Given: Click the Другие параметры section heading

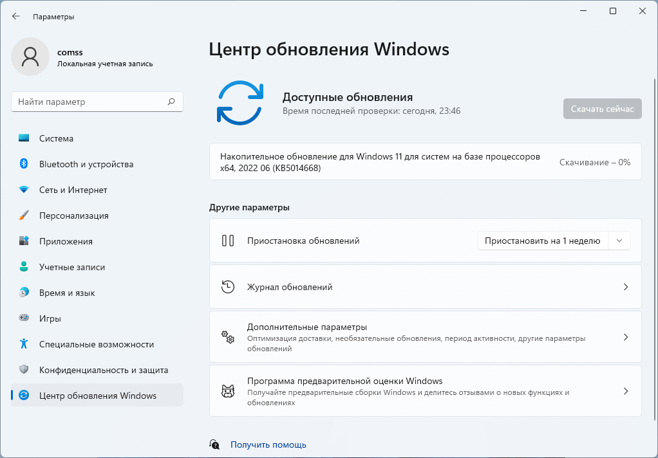Looking at the screenshot, I should (x=249, y=208).
